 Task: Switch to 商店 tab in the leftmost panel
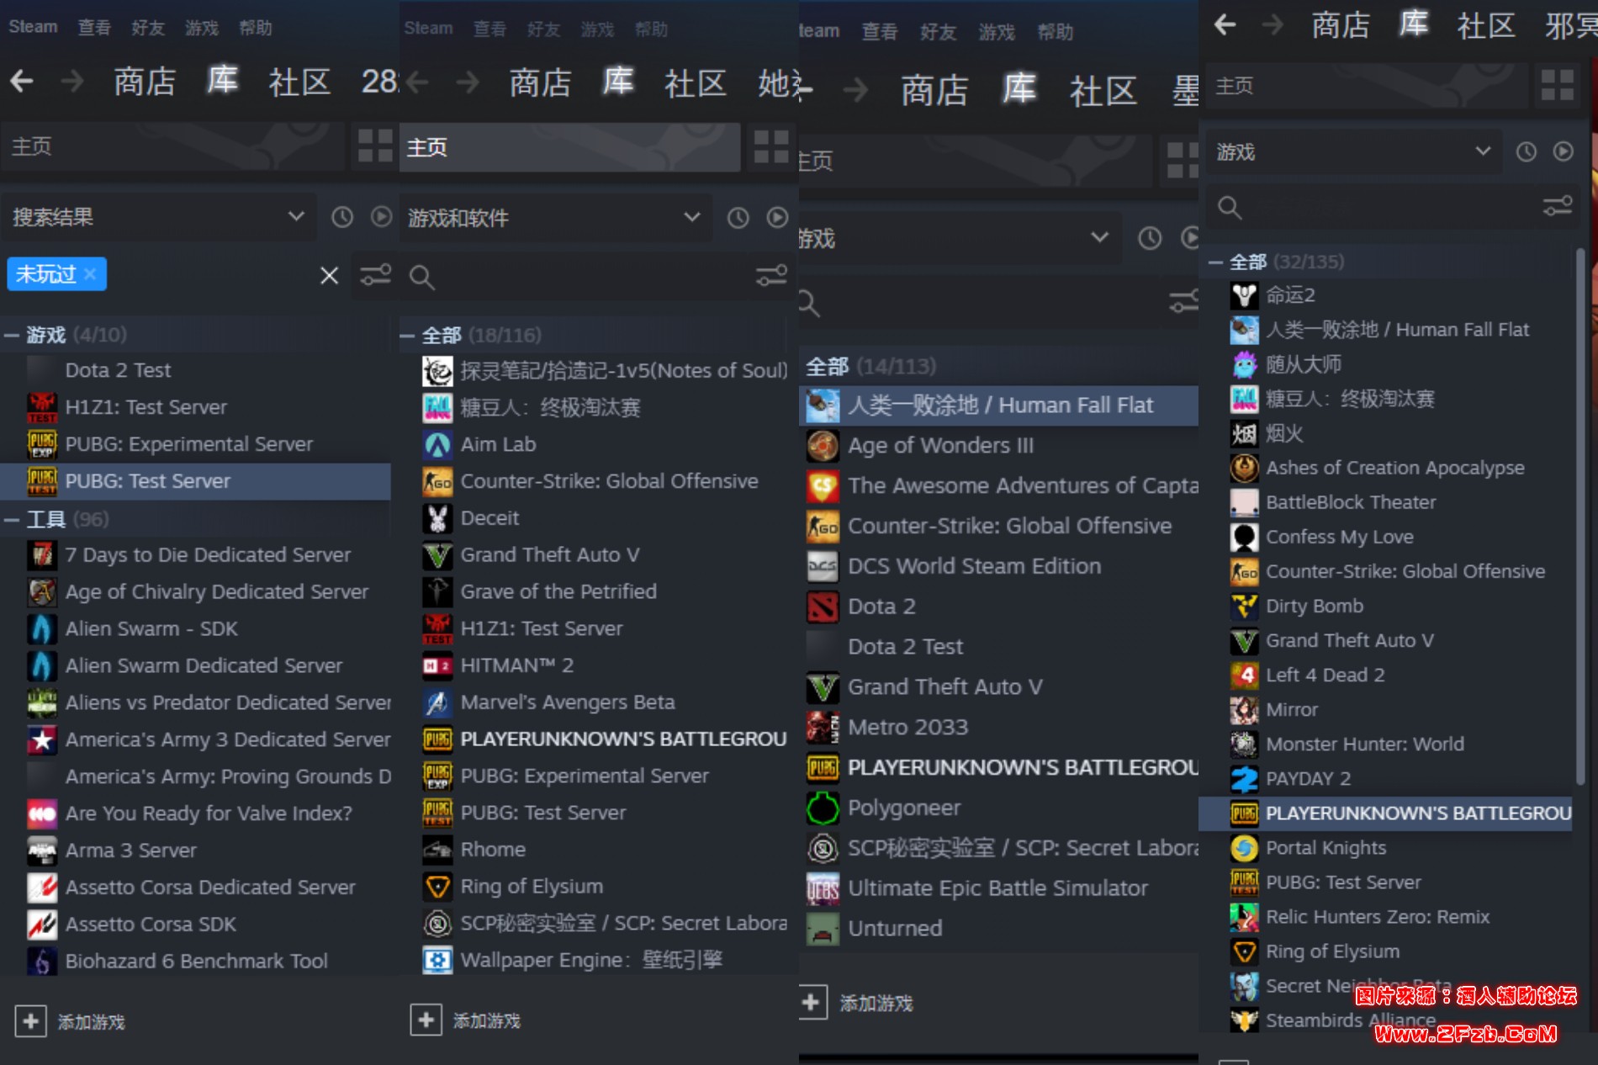tap(145, 82)
